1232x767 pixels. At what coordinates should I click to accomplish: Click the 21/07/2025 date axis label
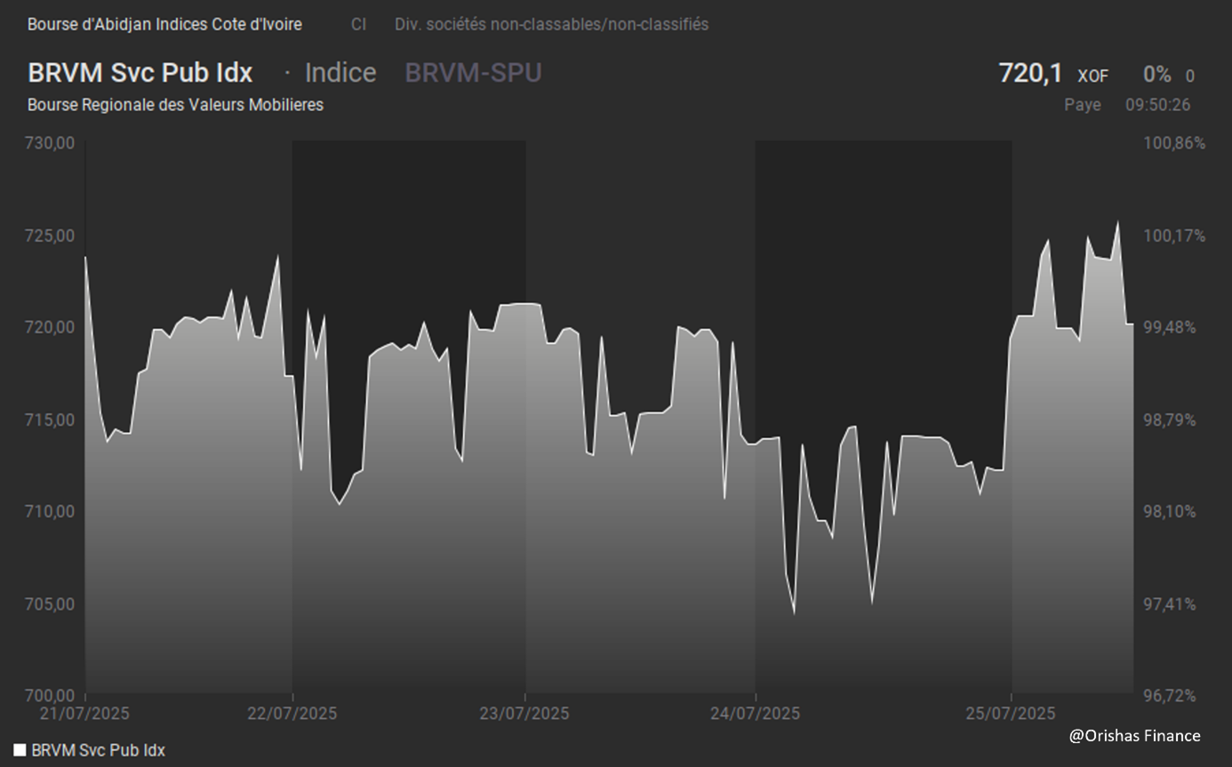pyautogui.click(x=84, y=714)
